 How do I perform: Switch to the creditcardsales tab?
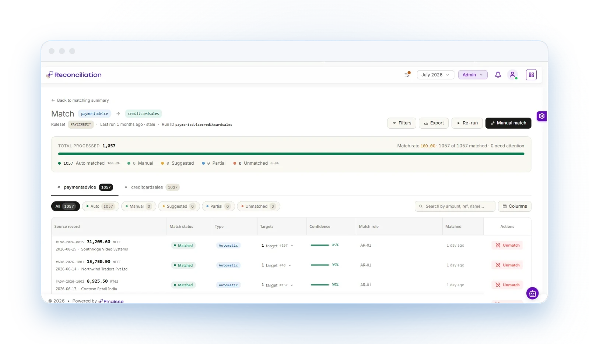(152, 187)
